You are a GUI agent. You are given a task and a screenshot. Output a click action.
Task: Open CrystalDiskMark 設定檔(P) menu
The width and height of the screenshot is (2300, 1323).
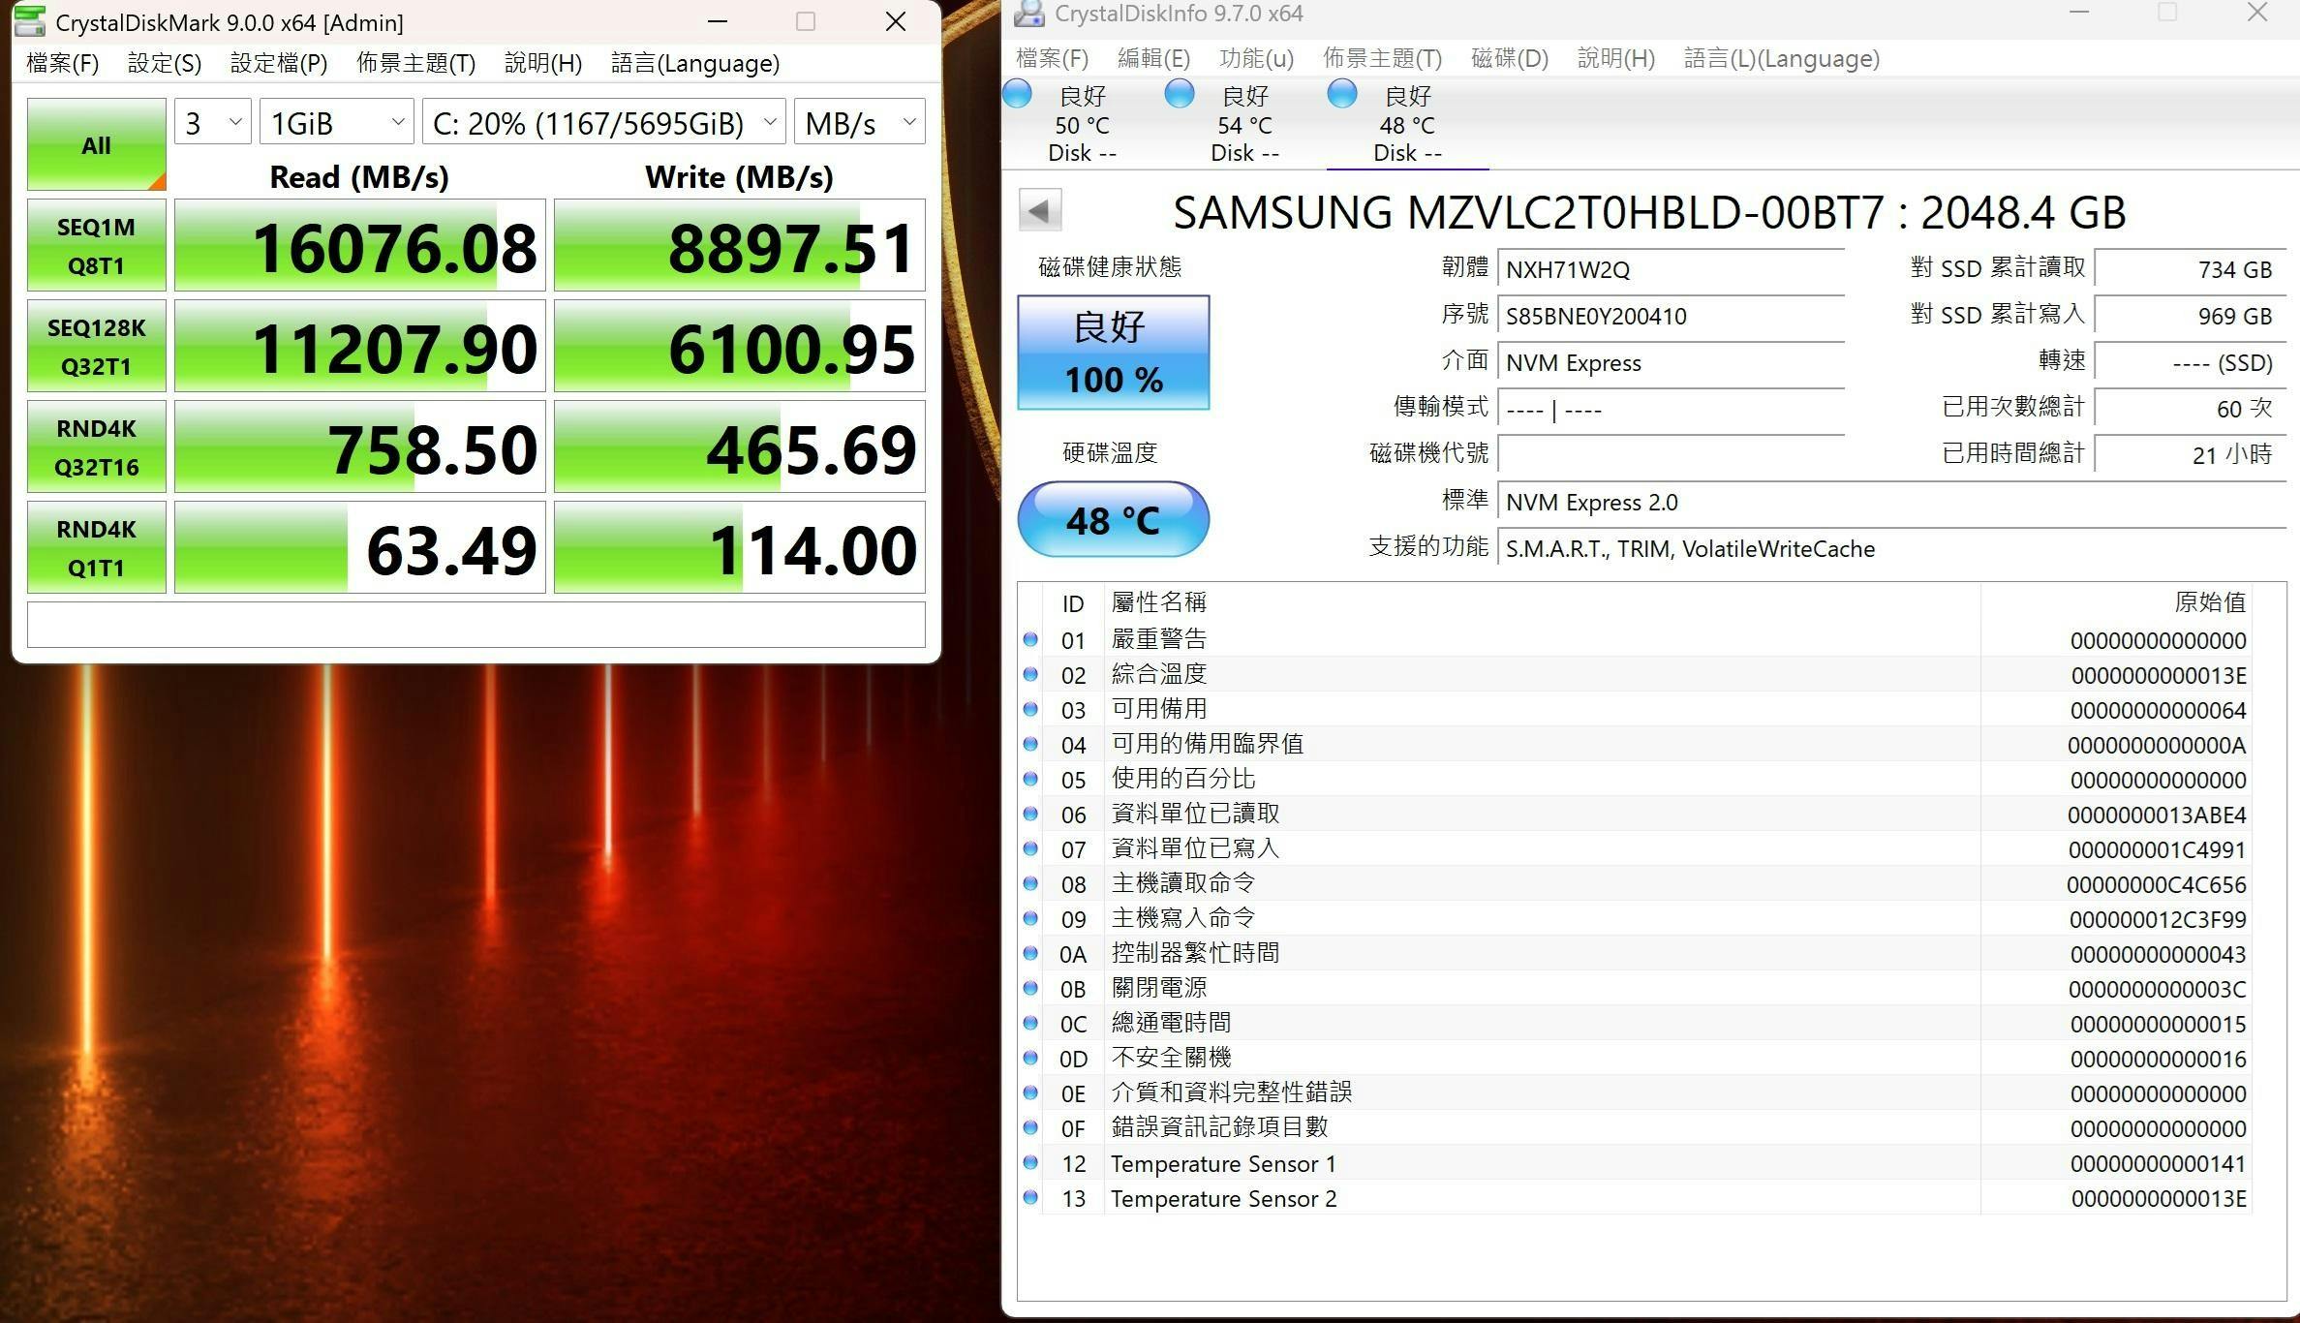tap(279, 63)
